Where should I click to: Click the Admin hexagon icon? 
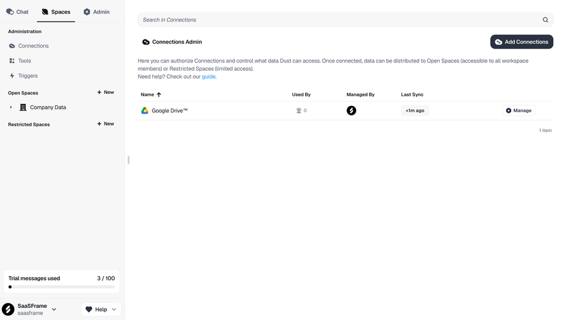click(x=87, y=12)
